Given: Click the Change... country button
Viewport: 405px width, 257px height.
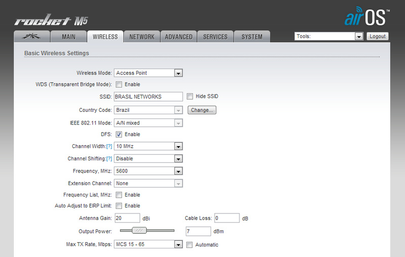Looking at the screenshot, I should pyautogui.click(x=201, y=110).
